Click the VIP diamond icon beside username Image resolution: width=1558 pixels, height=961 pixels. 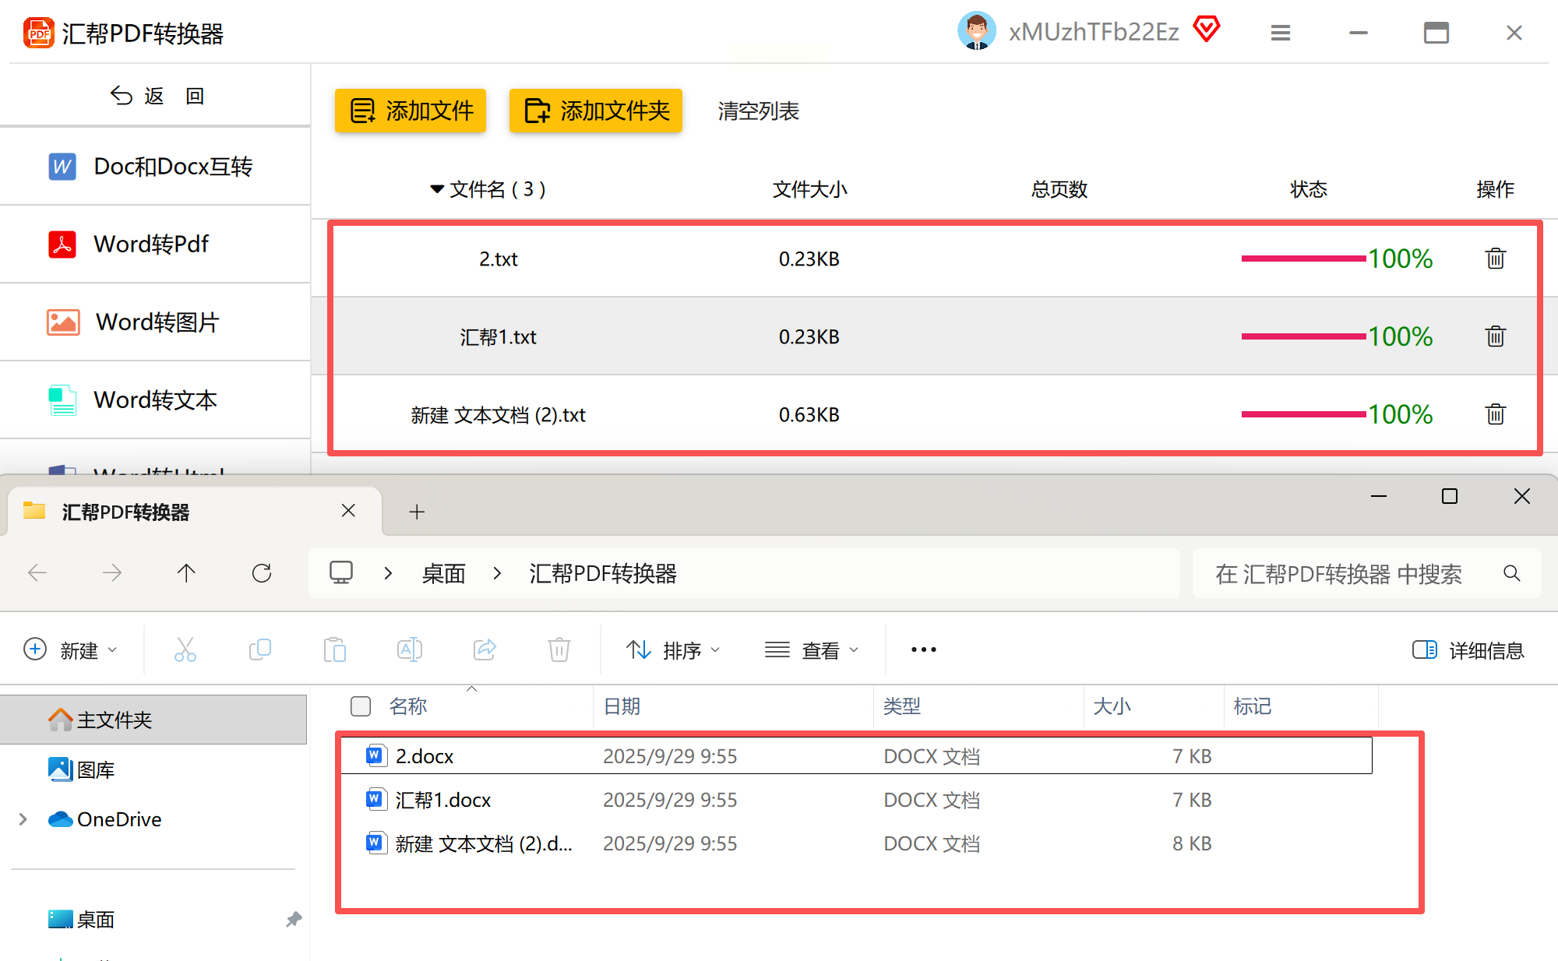(1207, 30)
